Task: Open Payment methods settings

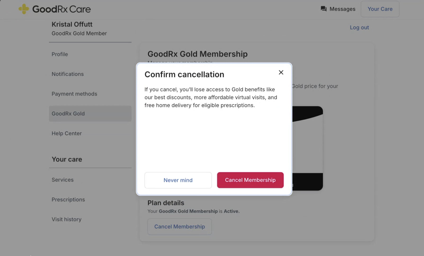Action: click(74, 94)
